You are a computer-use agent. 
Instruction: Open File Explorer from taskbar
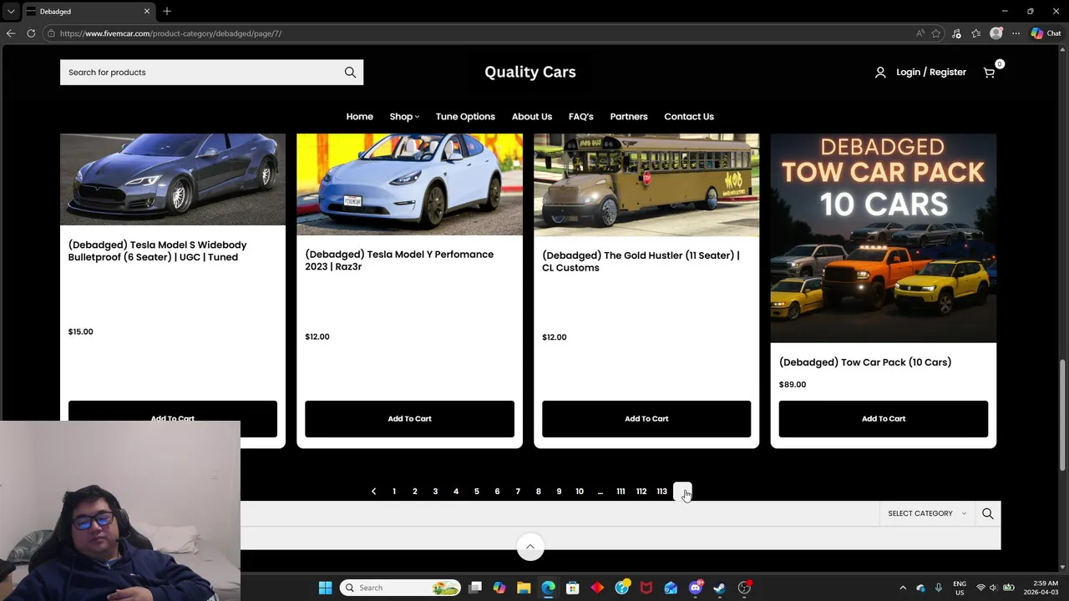point(524,588)
